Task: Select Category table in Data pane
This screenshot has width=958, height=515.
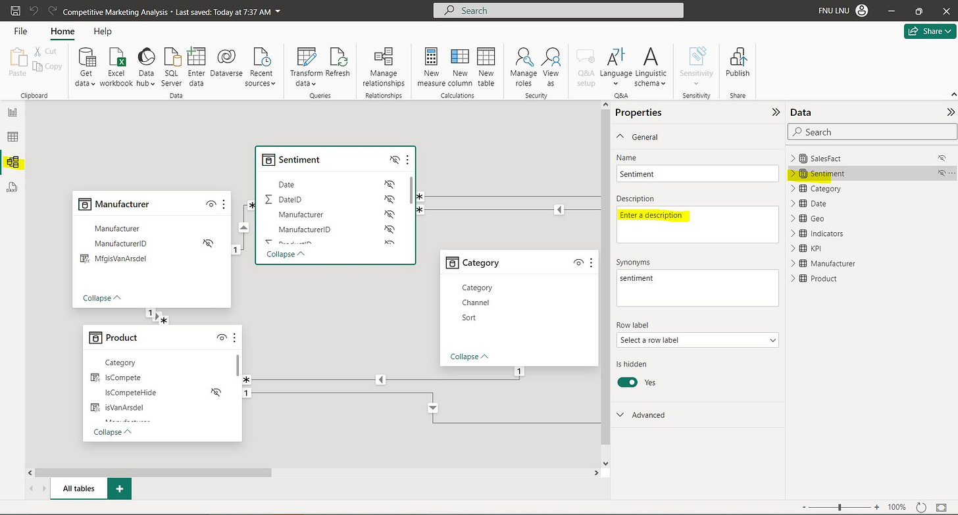Action: [825, 189]
